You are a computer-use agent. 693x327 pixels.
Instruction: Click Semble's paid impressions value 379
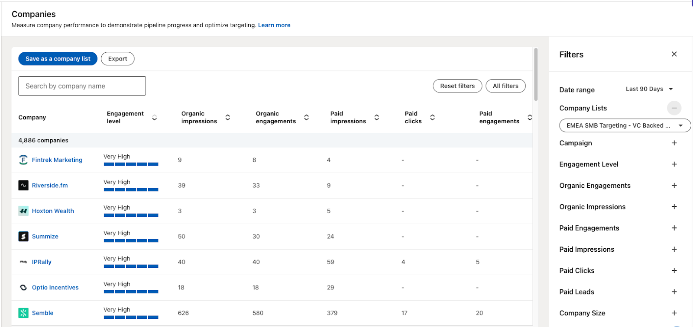tap(332, 313)
